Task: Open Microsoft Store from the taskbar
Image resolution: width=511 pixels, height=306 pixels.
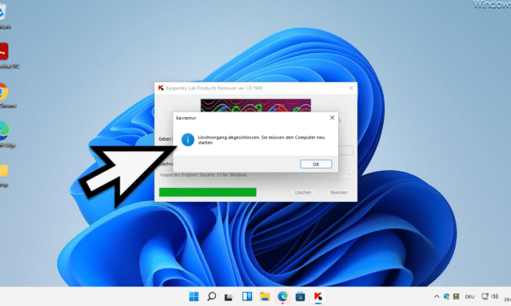Action: tap(300, 296)
